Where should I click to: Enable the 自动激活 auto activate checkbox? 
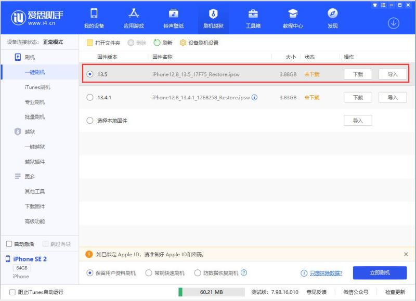pyautogui.click(x=9, y=244)
